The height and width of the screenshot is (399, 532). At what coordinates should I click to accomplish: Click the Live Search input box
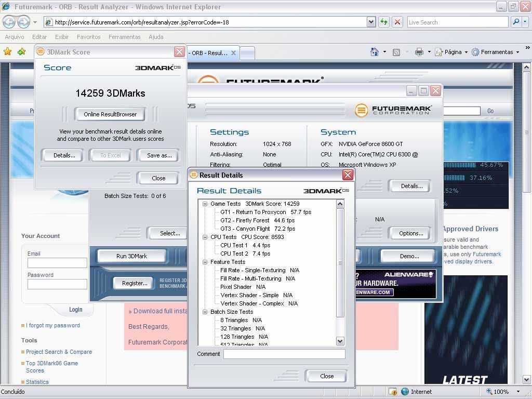[x=457, y=22]
